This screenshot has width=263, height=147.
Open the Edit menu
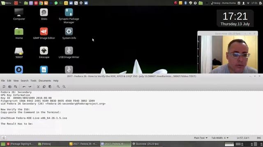pos(9,81)
